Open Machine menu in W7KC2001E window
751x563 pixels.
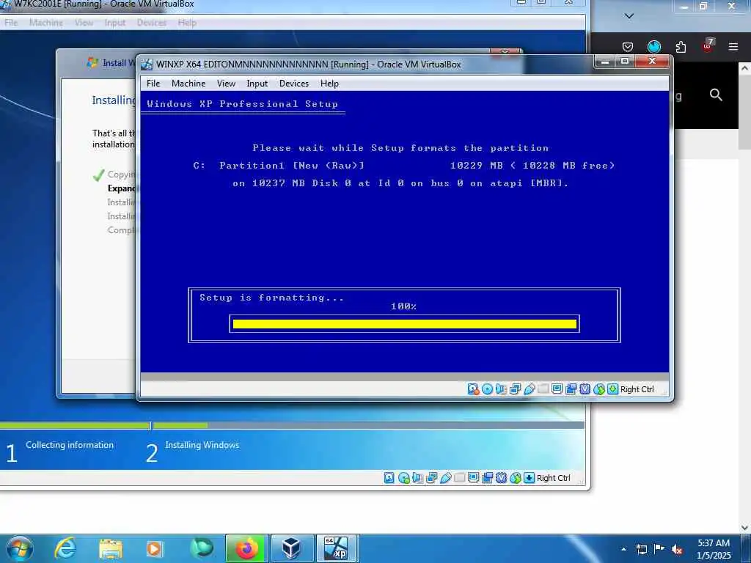tap(46, 23)
